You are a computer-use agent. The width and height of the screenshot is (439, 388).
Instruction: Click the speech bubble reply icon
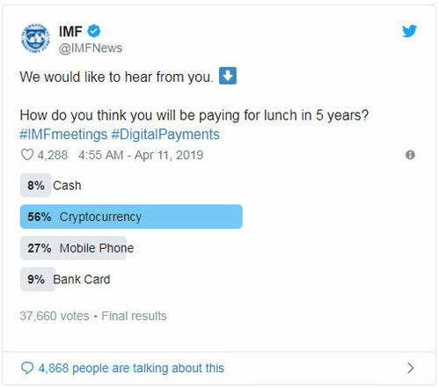(x=27, y=368)
